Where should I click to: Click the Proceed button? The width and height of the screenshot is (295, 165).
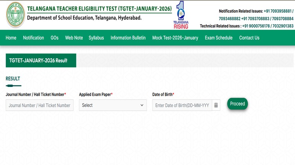238,104
